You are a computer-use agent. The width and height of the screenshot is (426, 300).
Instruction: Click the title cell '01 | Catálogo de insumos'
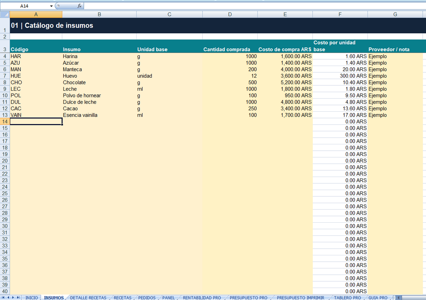[52, 26]
